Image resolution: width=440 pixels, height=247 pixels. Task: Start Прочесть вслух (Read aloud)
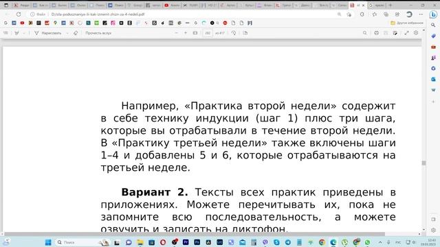[98, 33]
